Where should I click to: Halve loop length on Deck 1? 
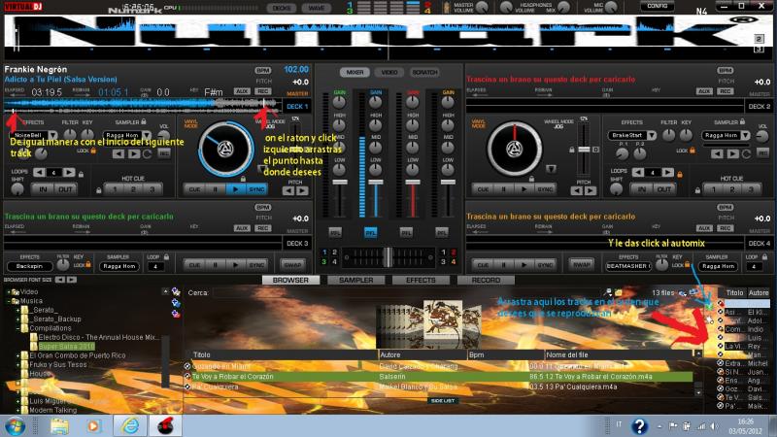[39, 173]
